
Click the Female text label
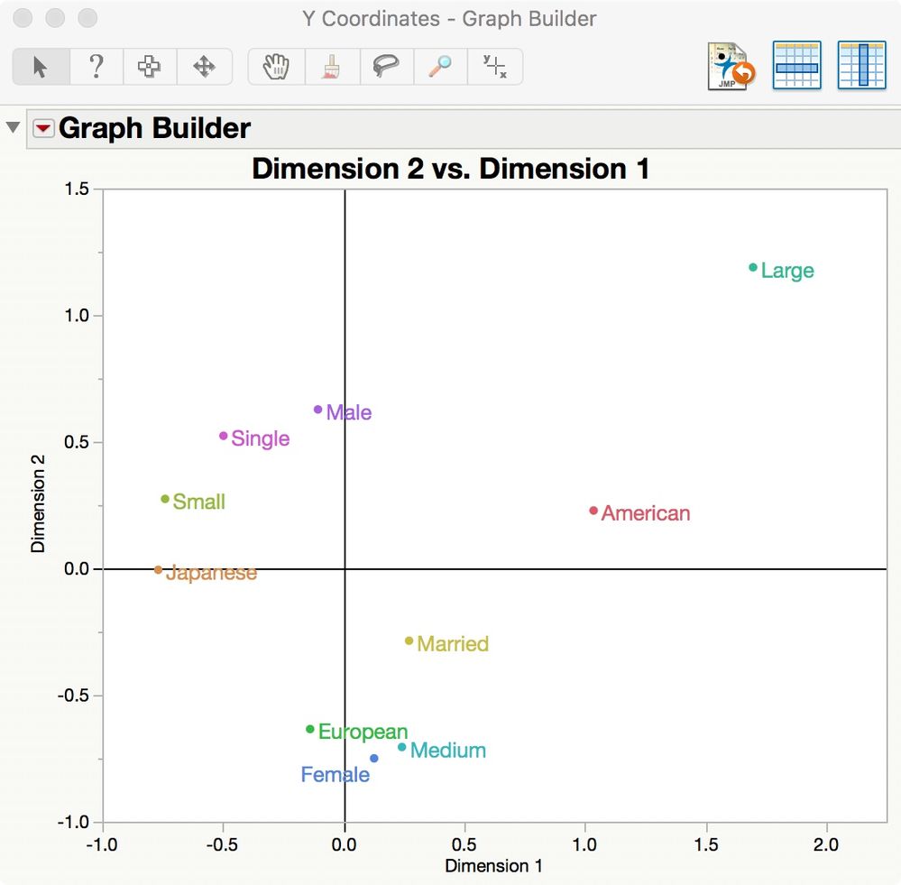(335, 775)
